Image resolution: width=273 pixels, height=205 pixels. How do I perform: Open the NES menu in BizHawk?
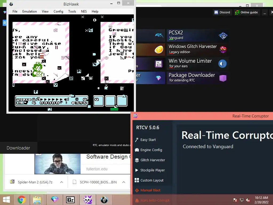click(x=84, y=11)
